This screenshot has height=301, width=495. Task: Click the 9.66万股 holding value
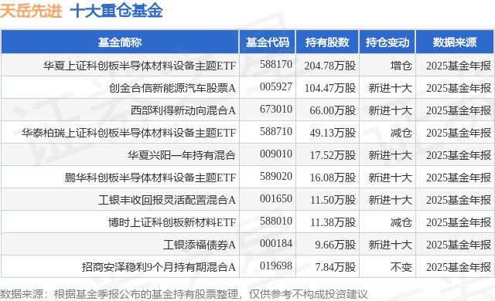335,245
